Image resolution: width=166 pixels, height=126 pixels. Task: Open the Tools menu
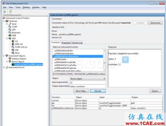[x=18, y=7]
